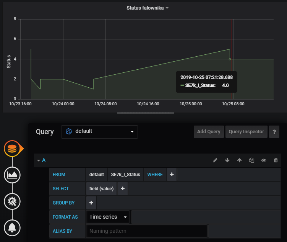Click the SELECT keyword label
This screenshot has height=242, width=287.
pos(61,189)
